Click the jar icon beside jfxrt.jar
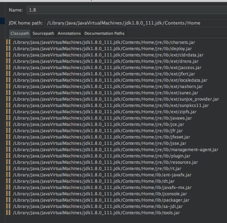This screenshot has height=223, width=227. pos(8,74)
